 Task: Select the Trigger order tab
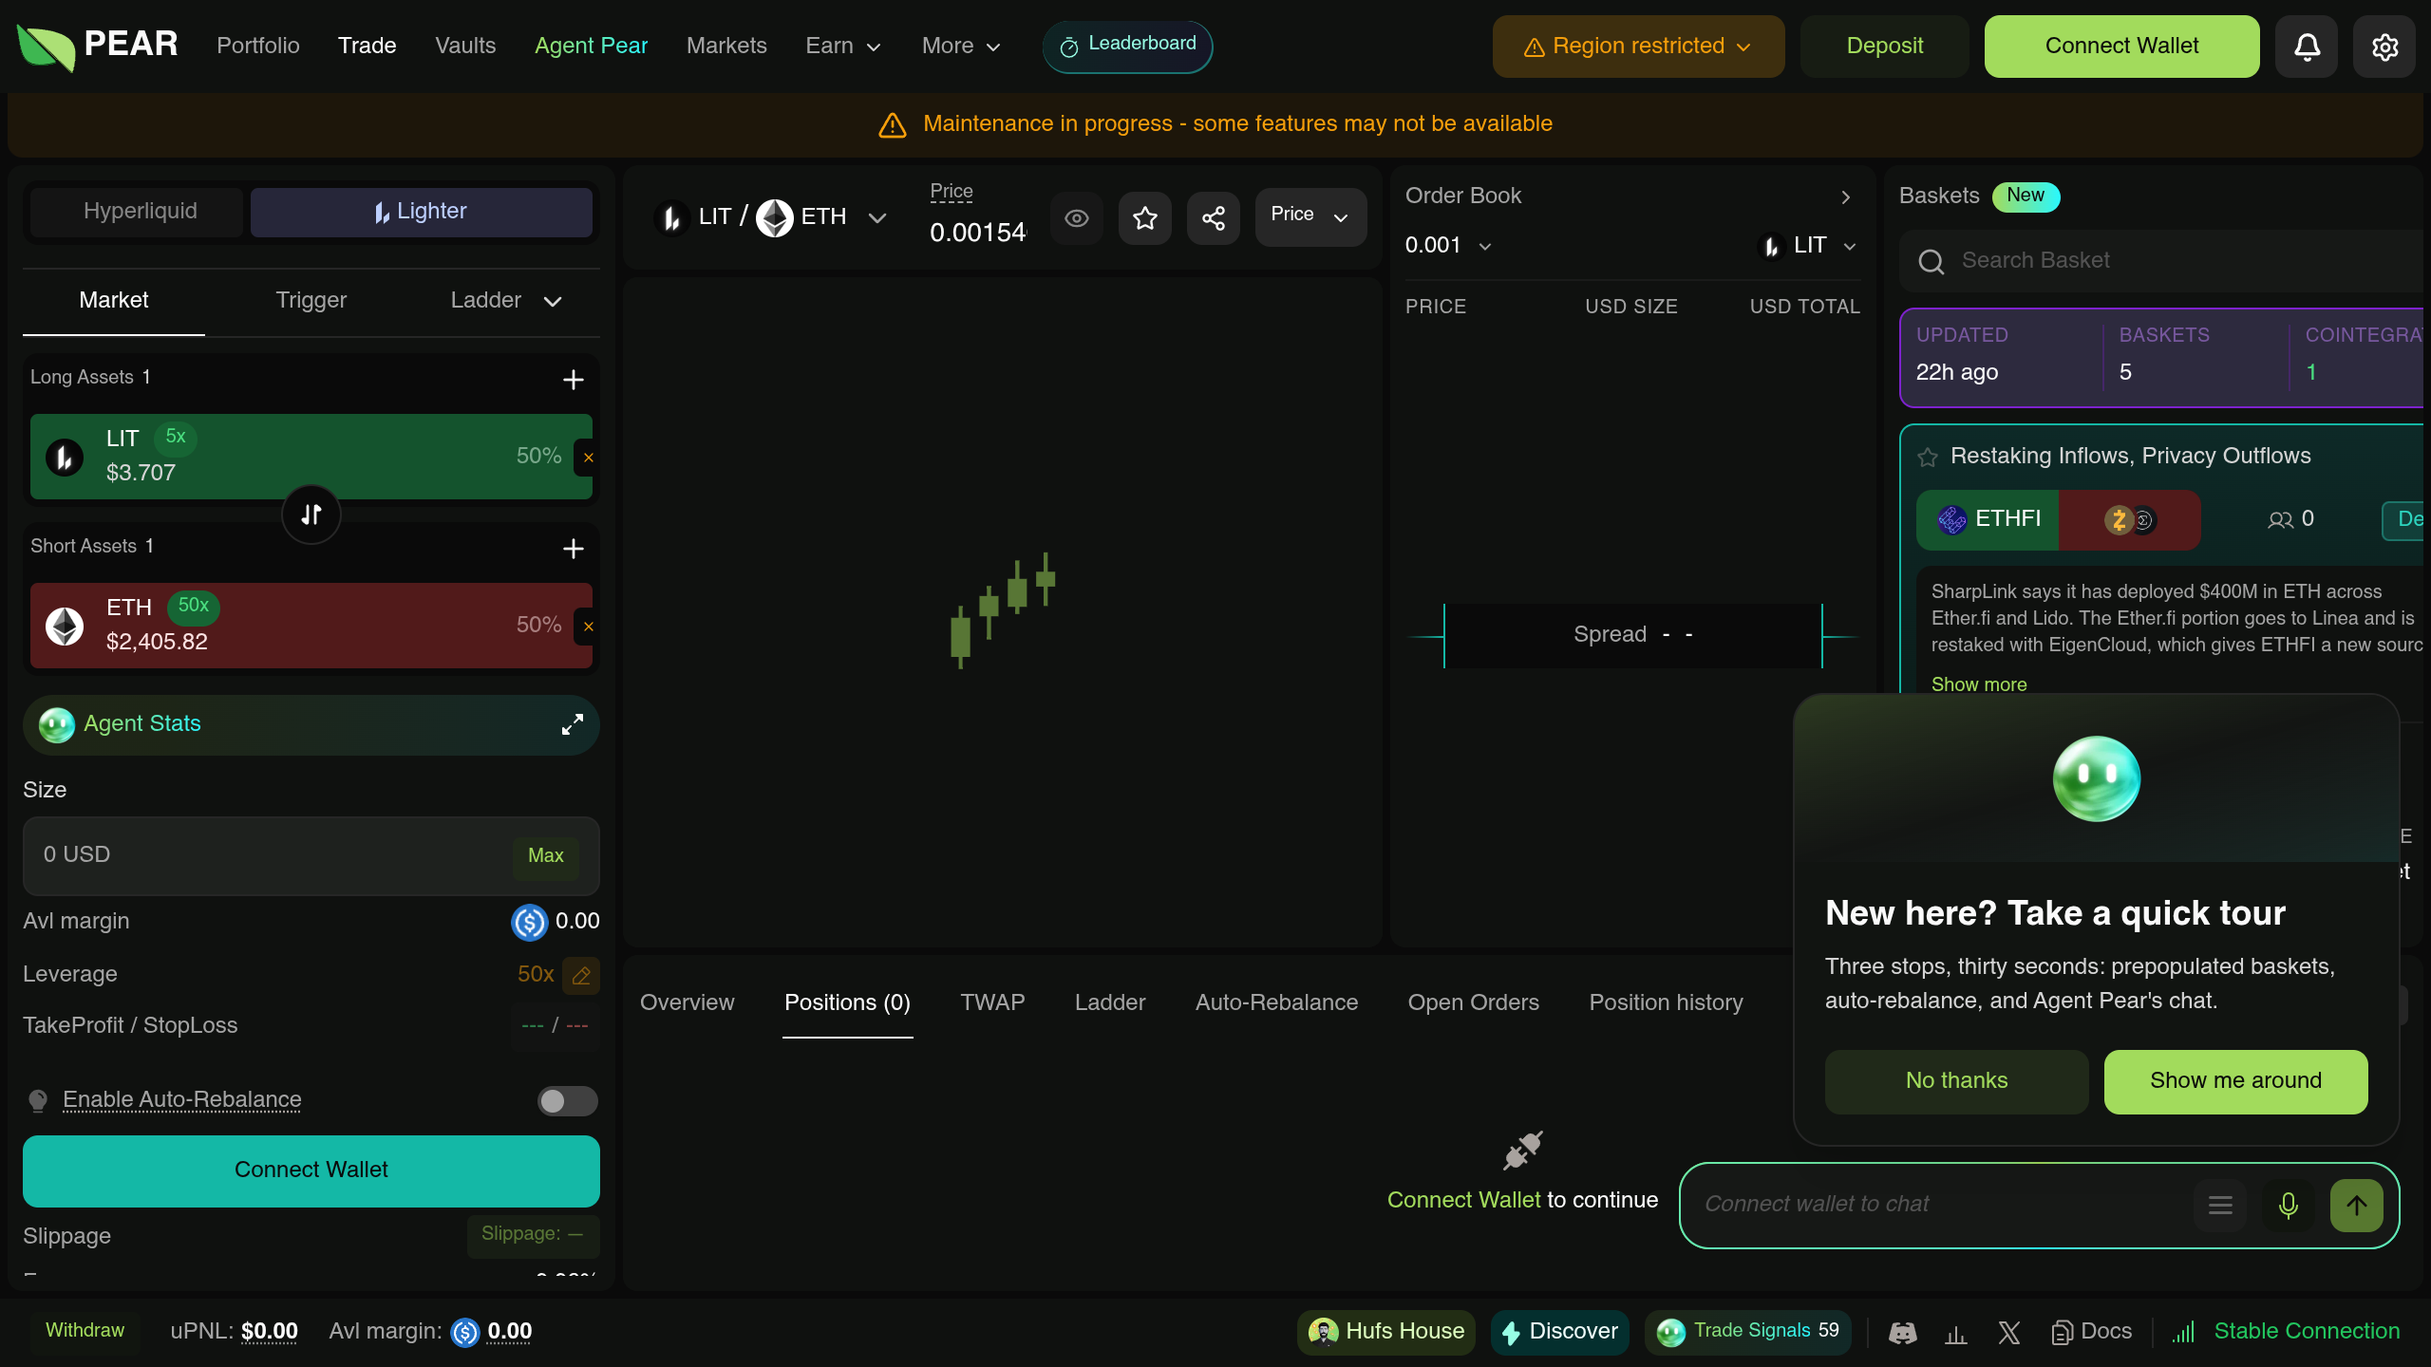pyautogui.click(x=311, y=301)
